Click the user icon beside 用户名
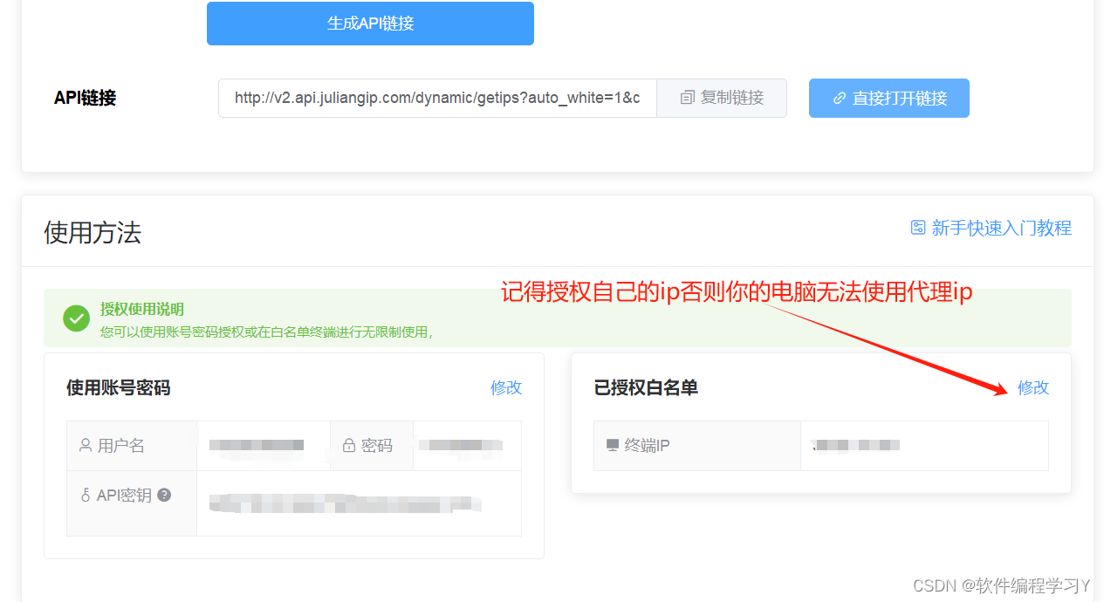The width and height of the screenshot is (1104, 602). click(x=86, y=445)
